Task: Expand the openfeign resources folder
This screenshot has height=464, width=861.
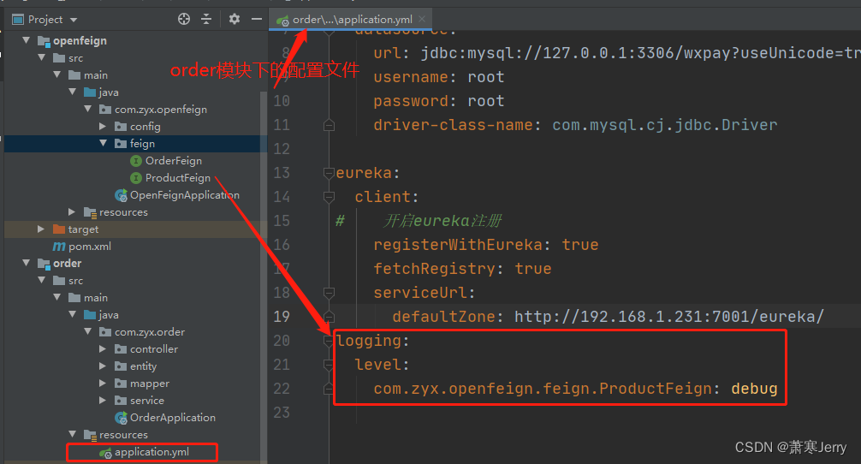Action: tap(72, 212)
